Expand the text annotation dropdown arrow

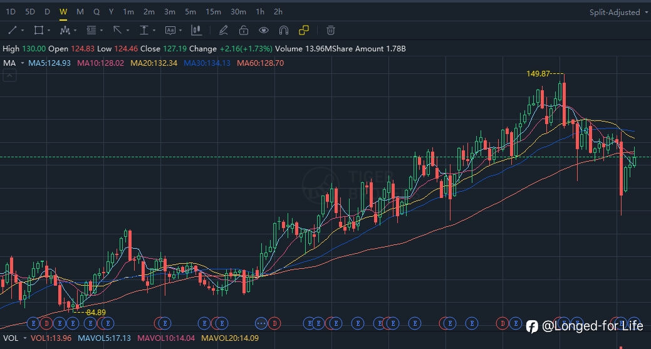[180, 31]
